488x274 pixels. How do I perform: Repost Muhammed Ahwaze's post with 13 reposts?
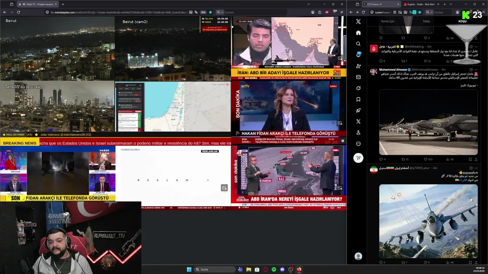click(403, 159)
